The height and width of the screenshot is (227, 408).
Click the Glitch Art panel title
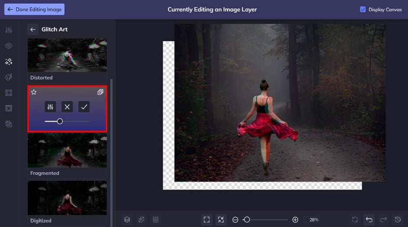coord(54,29)
